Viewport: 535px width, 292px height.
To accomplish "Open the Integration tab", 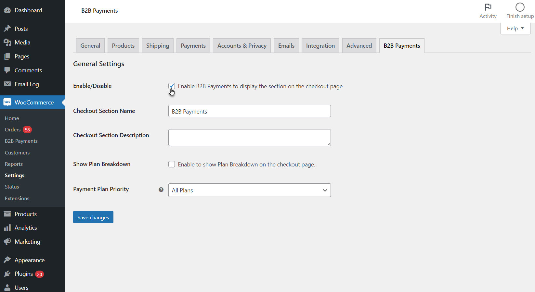I will coord(320,46).
